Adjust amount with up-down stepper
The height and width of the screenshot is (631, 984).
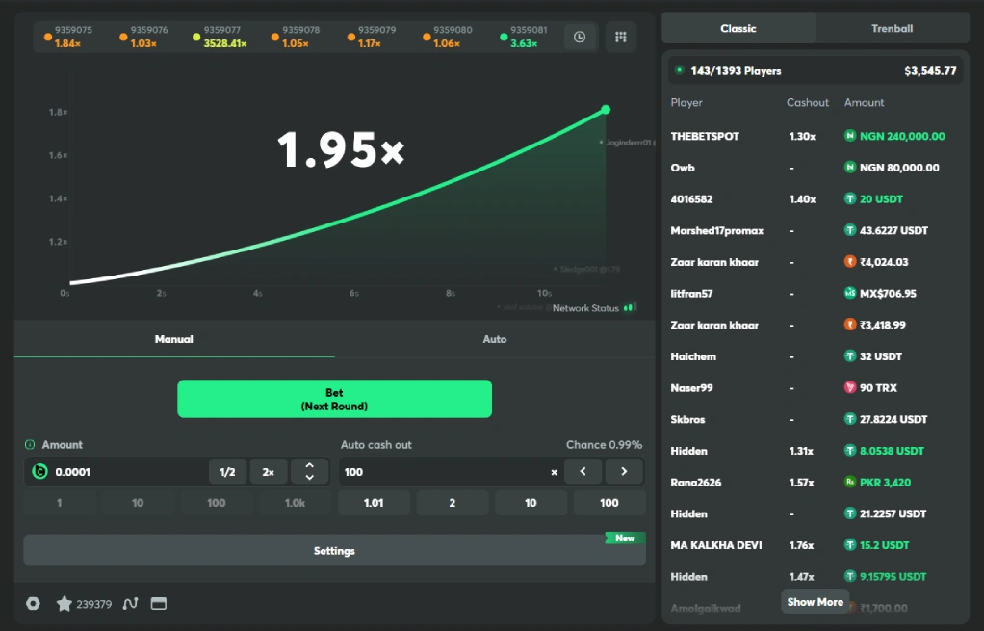pyautogui.click(x=309, y=471)
